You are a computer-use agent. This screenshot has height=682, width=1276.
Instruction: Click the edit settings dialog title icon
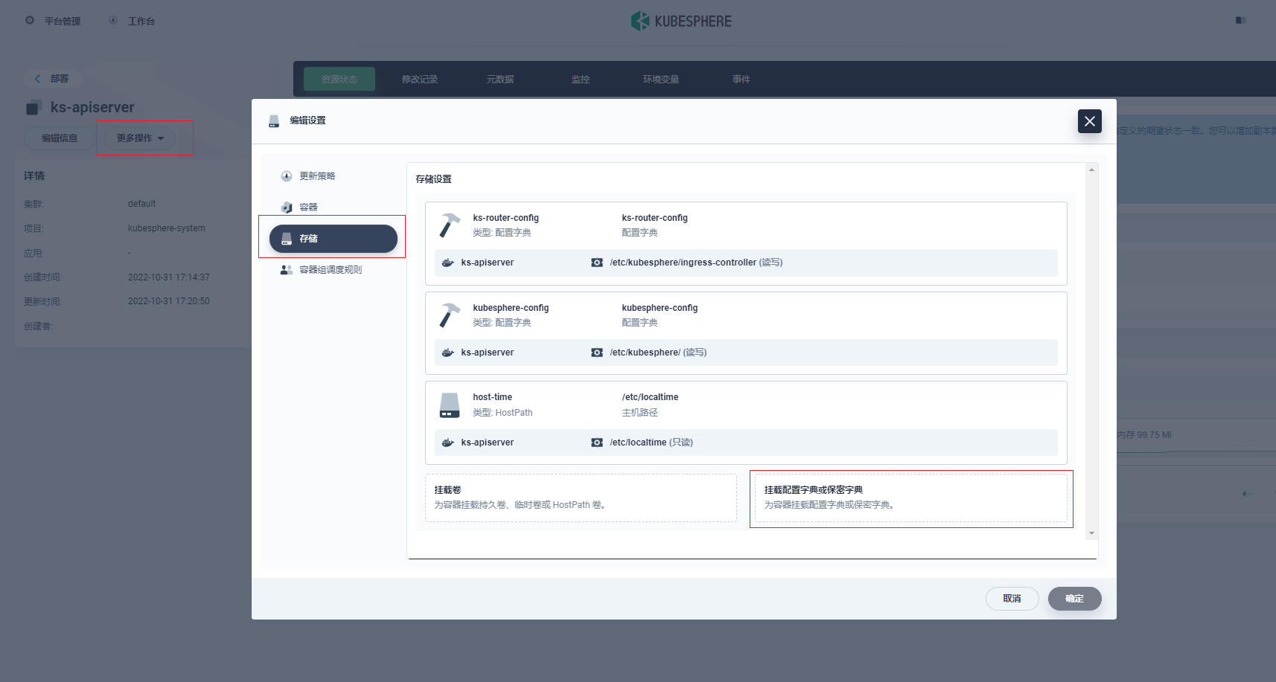274,120
